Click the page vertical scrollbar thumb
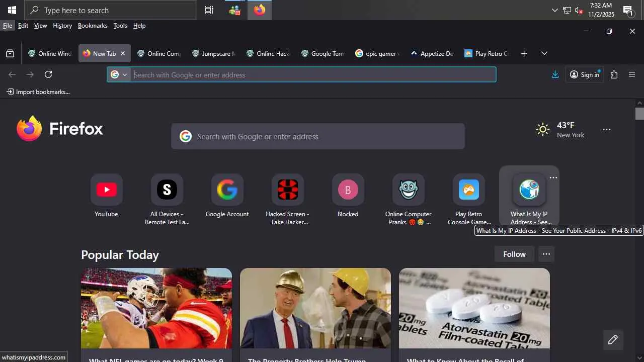The image size is (644, 362). 639,114
